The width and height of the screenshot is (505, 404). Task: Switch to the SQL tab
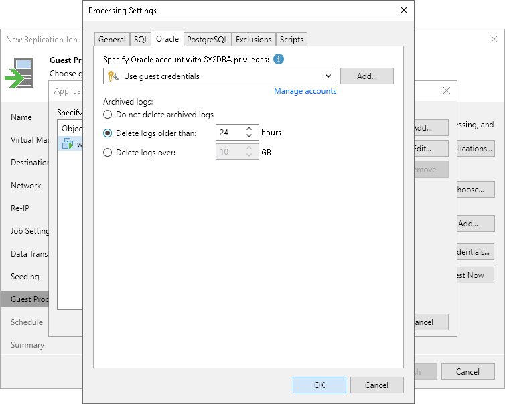141,40
